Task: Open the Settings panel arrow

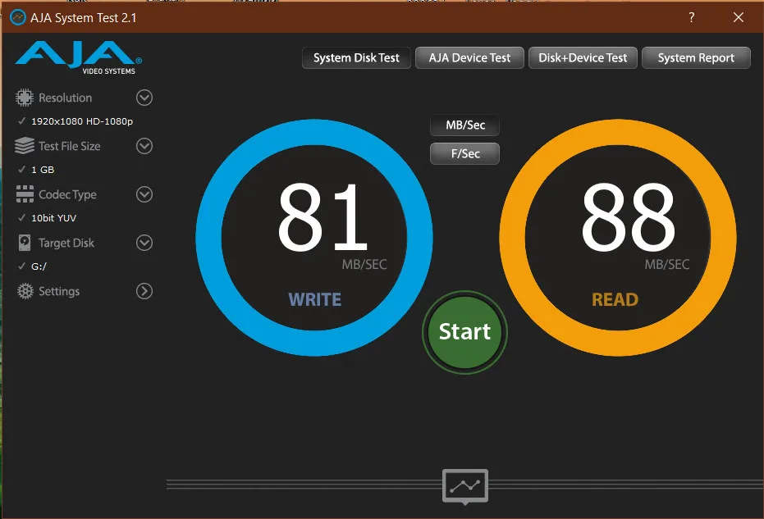Action: click(144, 291)
